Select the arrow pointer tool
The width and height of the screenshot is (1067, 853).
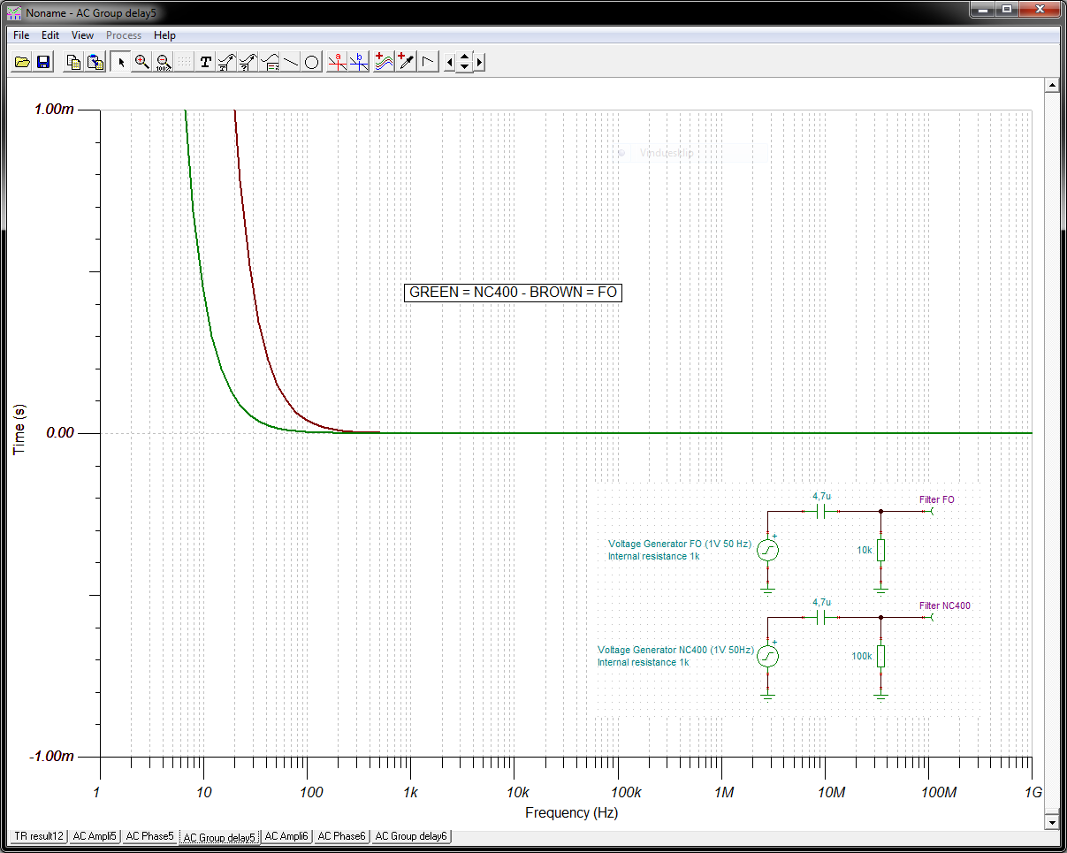(121, 62)
